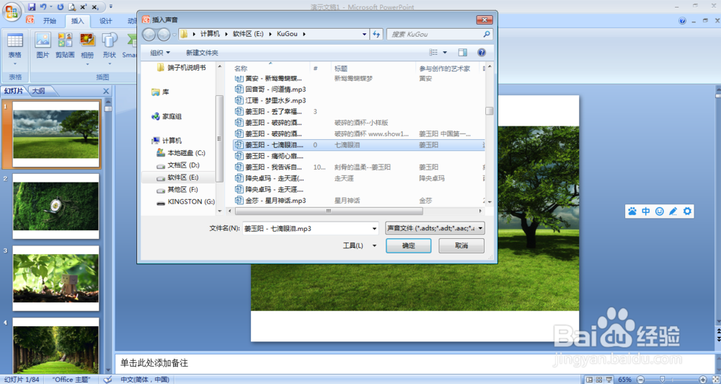721x384 pixels.
Task: Create a folder with 新建文件夹
Action: pos(202,53)
